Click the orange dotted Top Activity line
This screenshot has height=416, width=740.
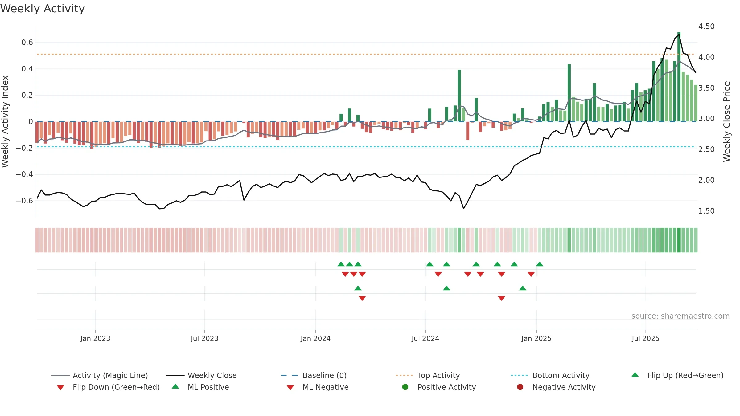(x=366, y=54)
